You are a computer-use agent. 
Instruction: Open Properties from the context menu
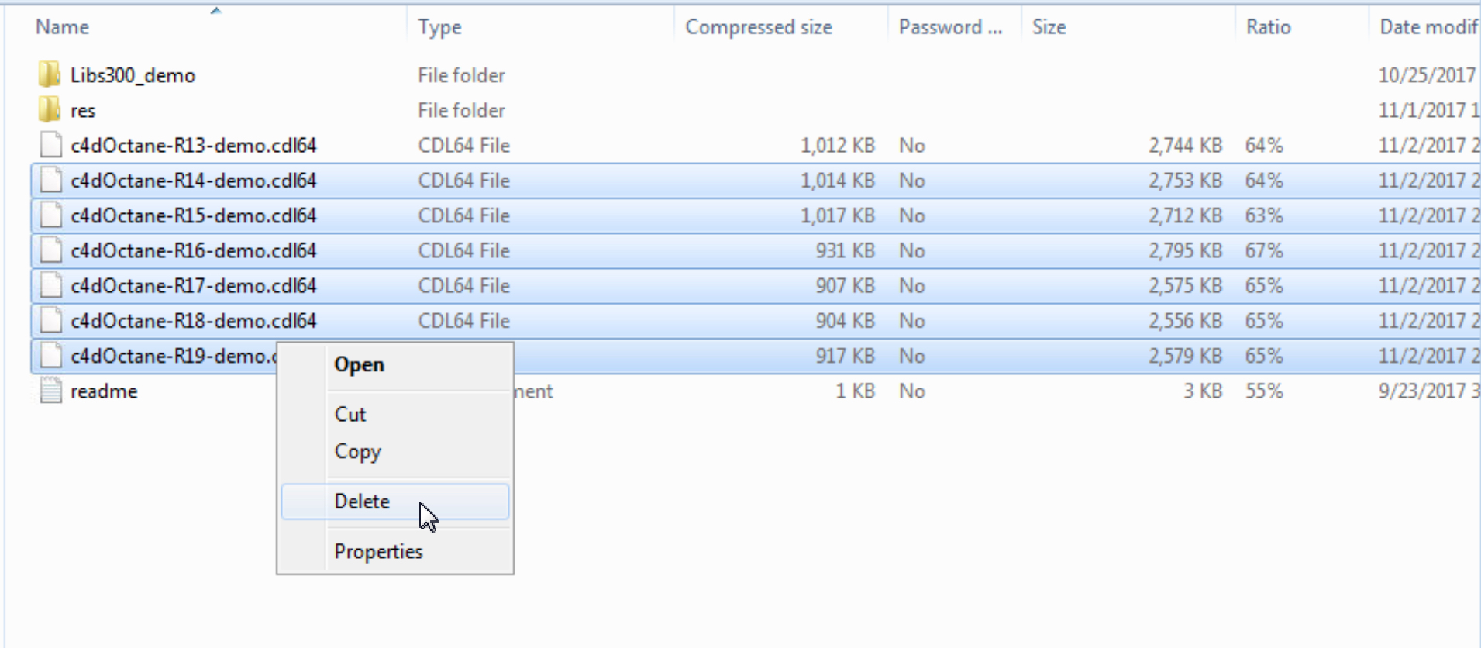[x=378, y=551]
